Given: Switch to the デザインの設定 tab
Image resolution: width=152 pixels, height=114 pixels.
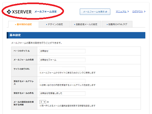Looking at the screenshot, I should coord(54,24).
